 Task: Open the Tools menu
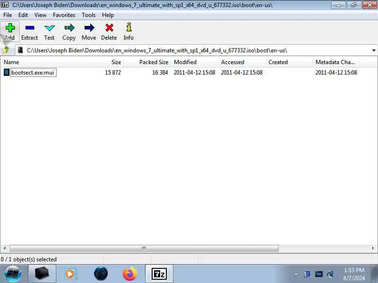[88, 15]
